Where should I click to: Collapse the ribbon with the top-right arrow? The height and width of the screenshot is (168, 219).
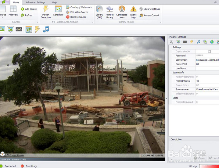(x=216, y=2)
